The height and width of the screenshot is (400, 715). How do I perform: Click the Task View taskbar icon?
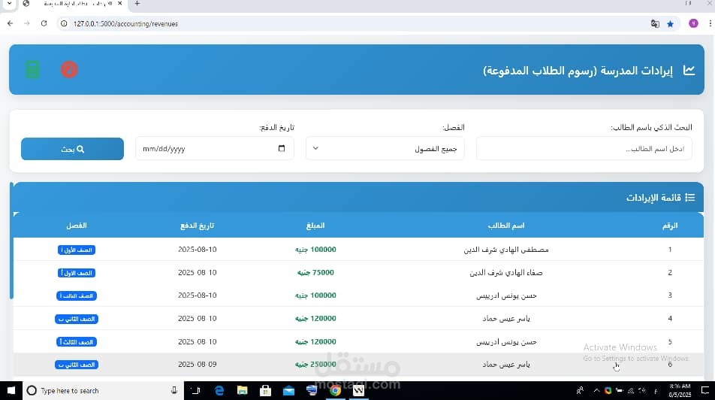point(195,390)
